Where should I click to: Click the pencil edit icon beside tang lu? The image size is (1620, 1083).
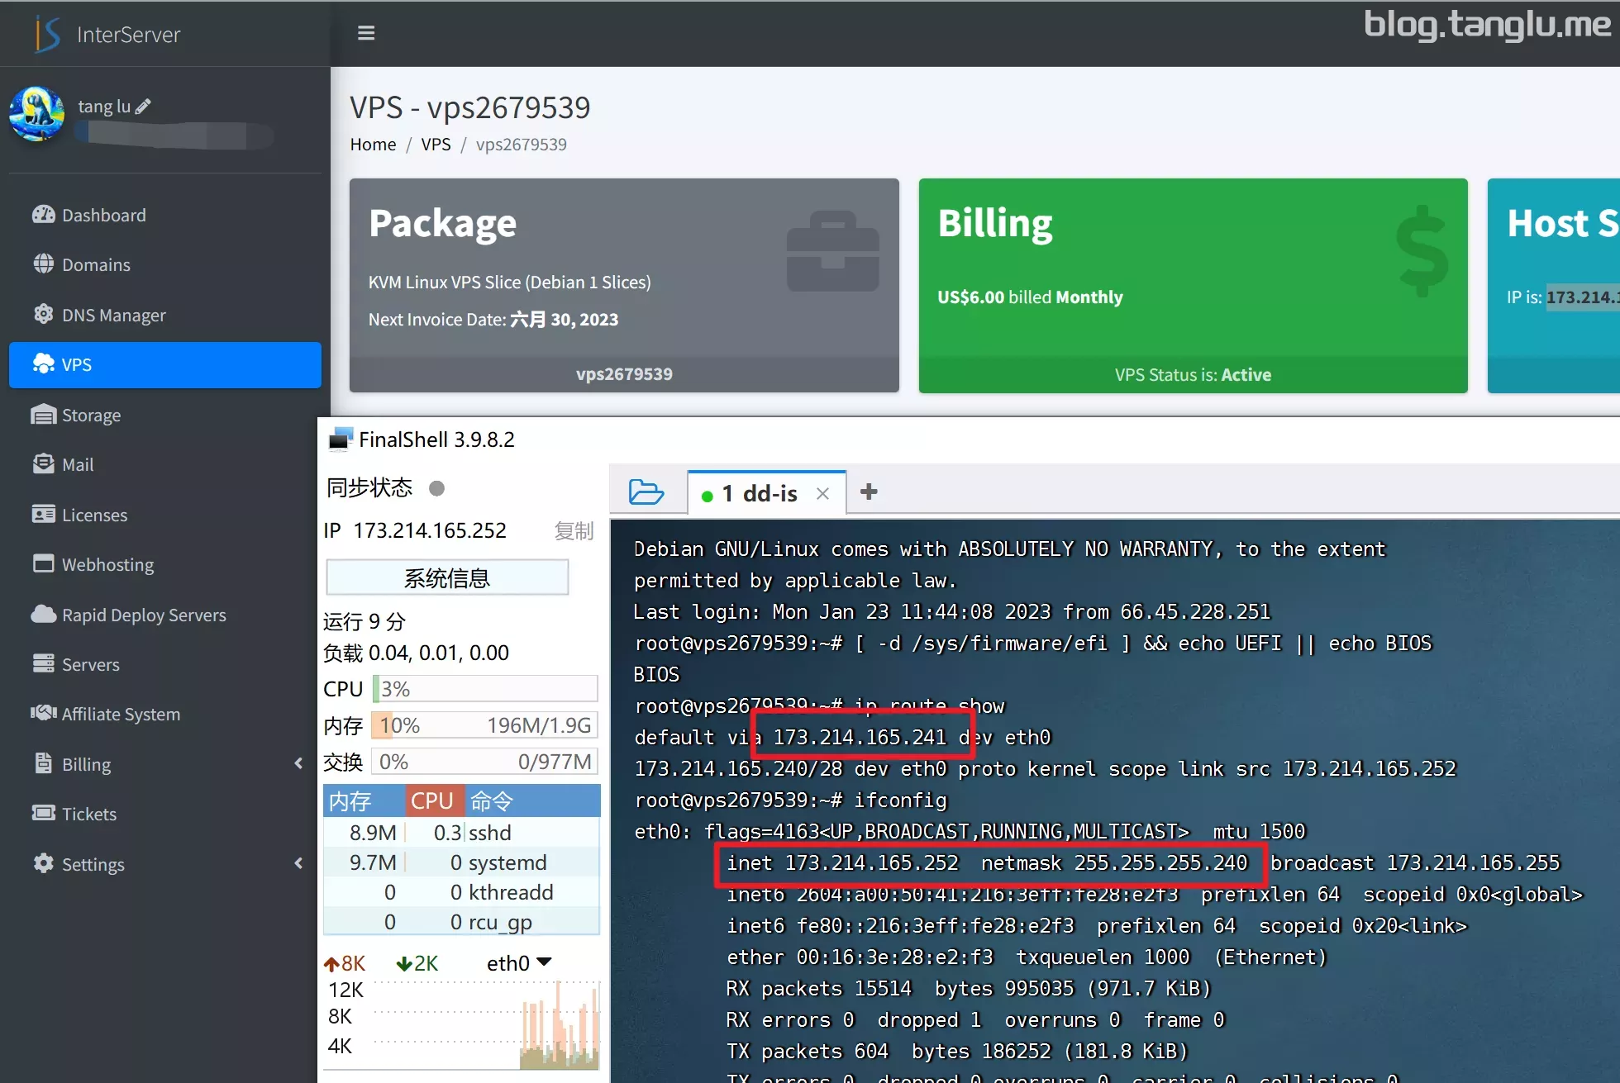143,107
